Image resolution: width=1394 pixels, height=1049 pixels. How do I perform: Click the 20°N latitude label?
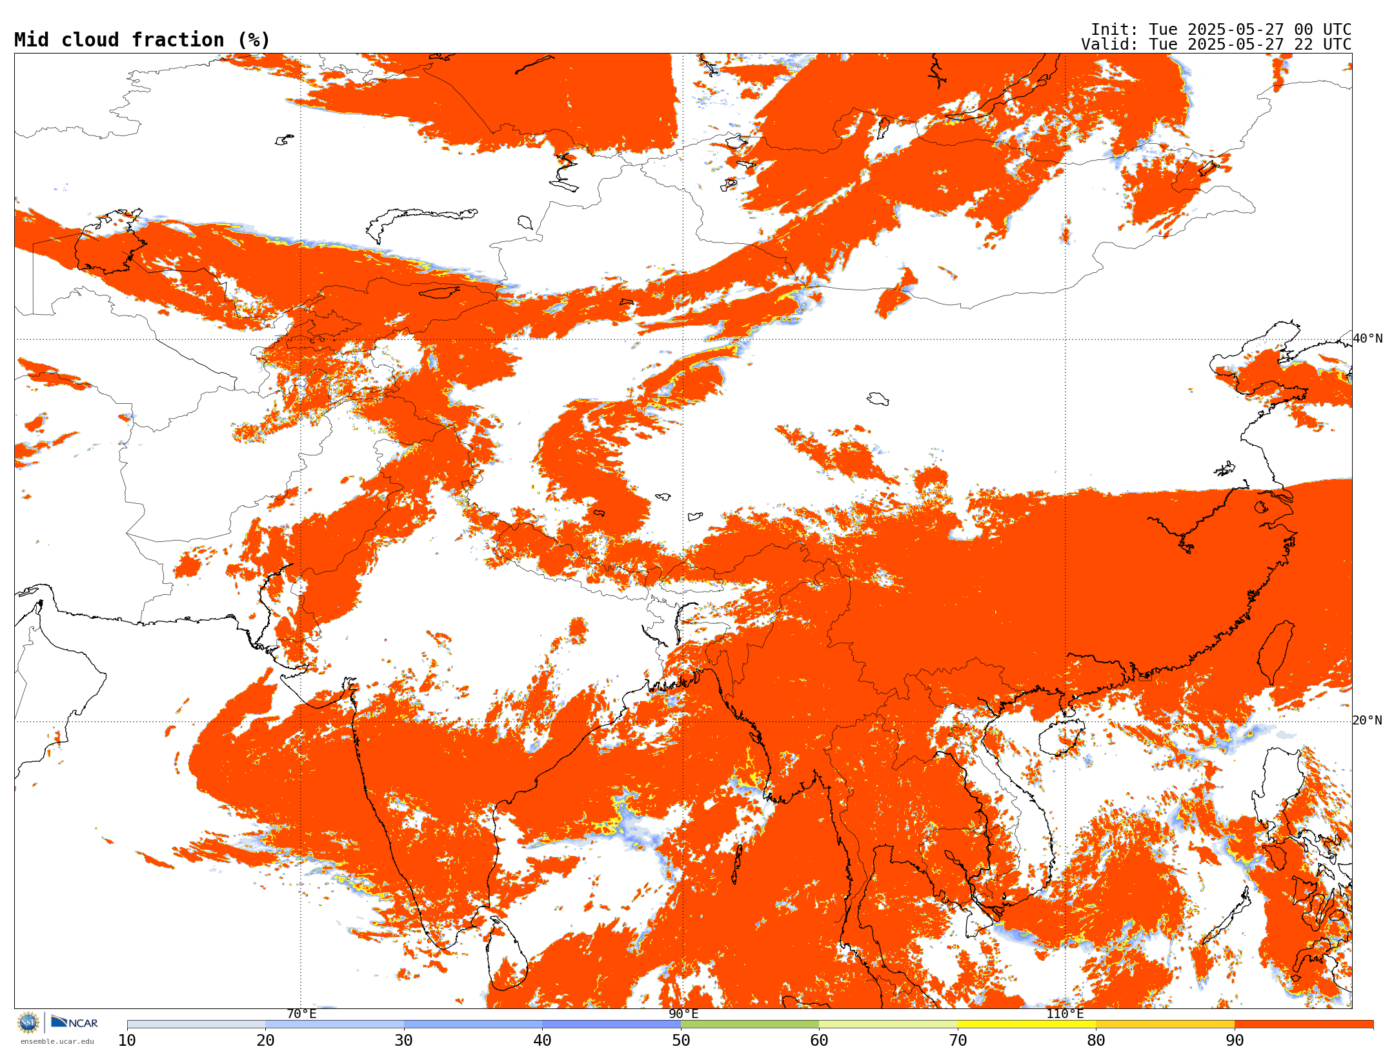click(x=1368, y=721)
